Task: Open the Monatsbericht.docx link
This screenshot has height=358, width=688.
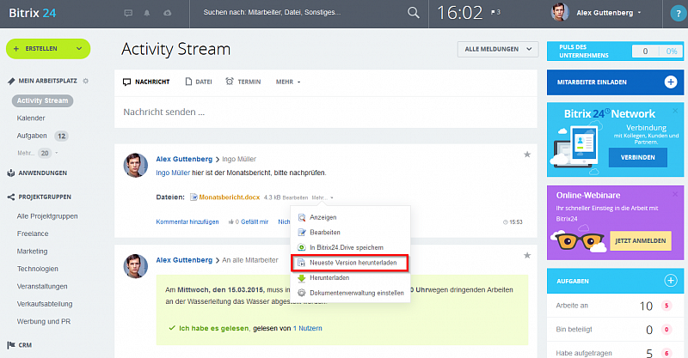Action: 230,197
